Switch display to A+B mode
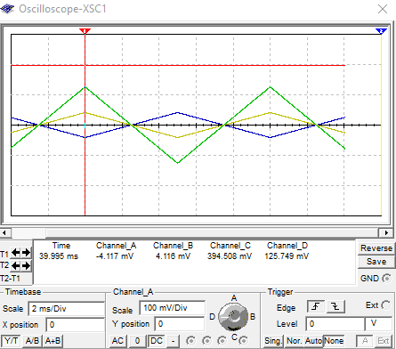This screenshot has height=349, width=396. tap(53, 341)
